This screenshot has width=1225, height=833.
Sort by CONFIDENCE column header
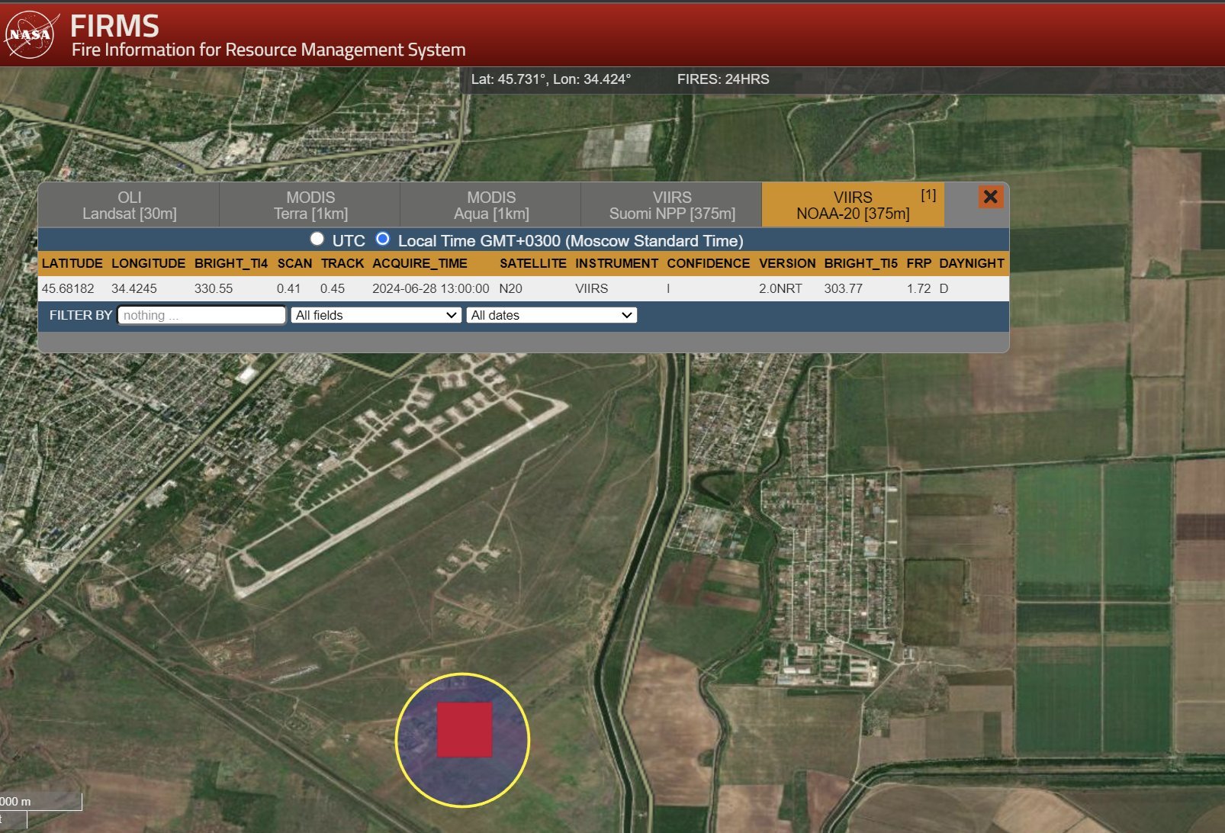(708, 263)
